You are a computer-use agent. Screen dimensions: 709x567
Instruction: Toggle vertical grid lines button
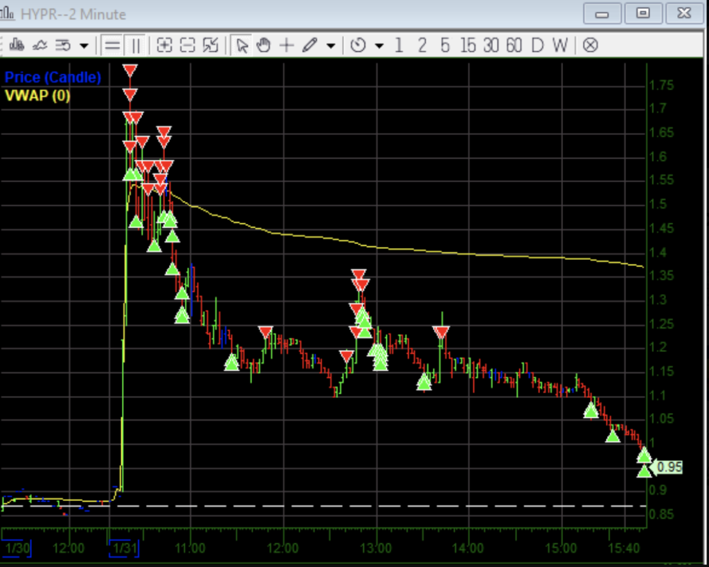tap(135, 45)
